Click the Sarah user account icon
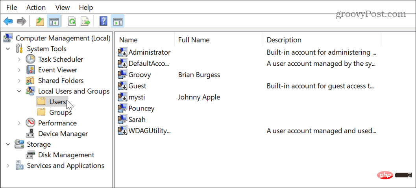This screenshot has height=188, width=416. tap(122, 119)
